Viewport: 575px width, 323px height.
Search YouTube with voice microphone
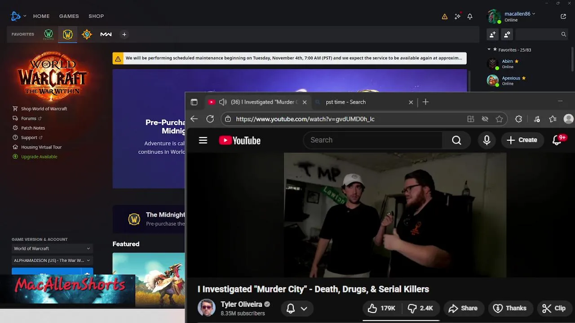tap(487, 140)
